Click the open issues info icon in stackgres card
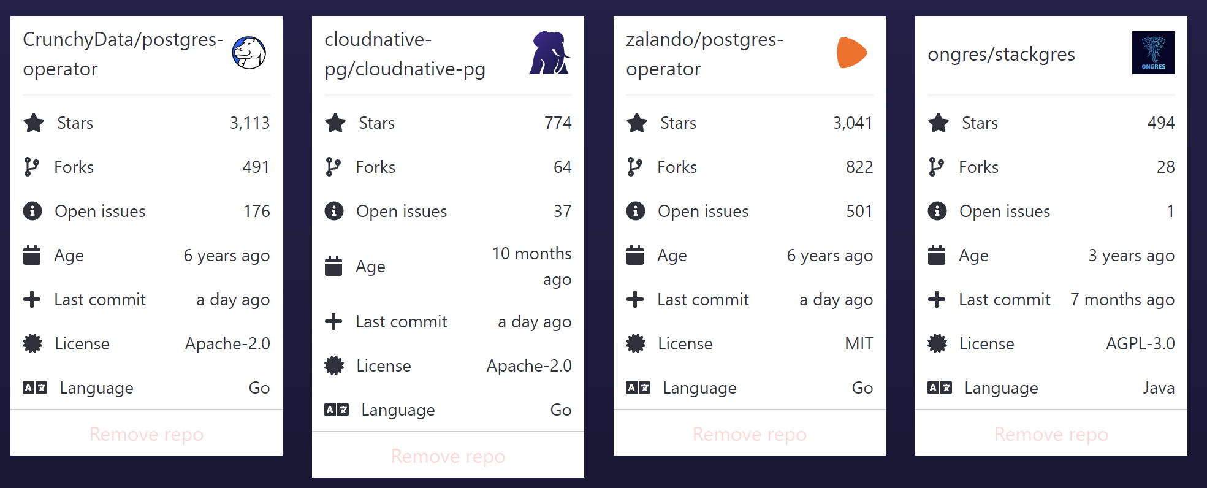 (937, 211)
